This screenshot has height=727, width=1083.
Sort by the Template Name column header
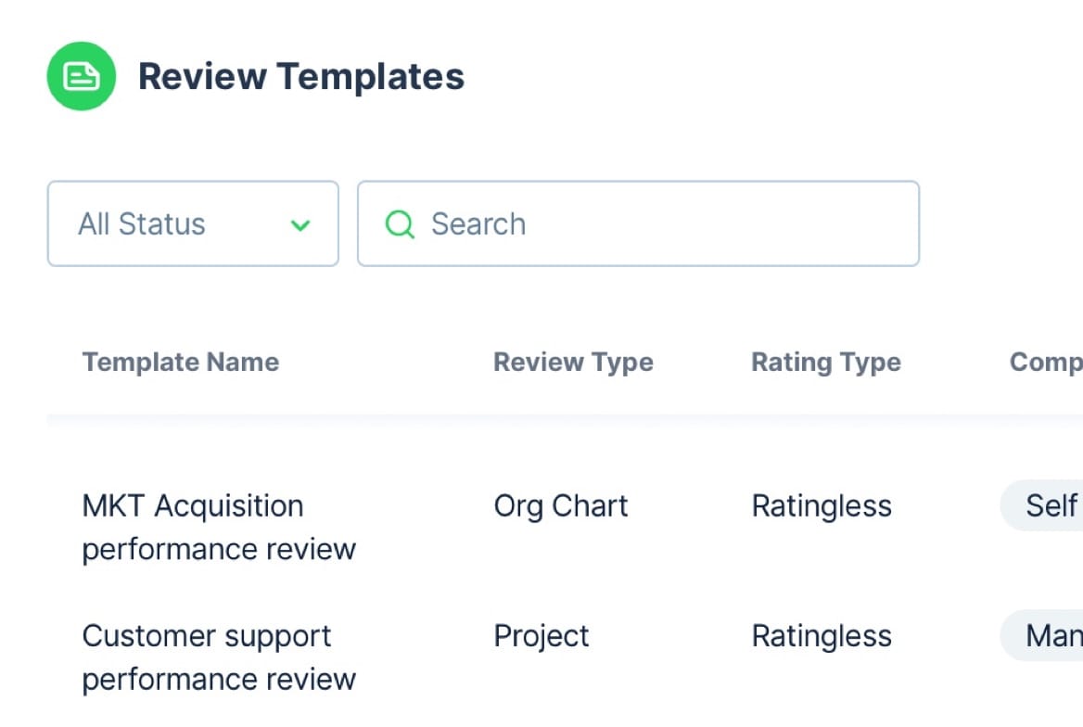180,362
